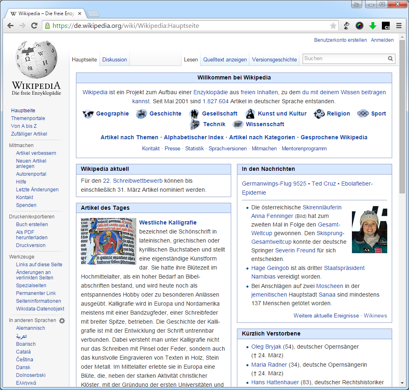The height and width of the screenshot is (390, 409).
Task: Click Als PDF herunterladen link
Action: [32, 235]
